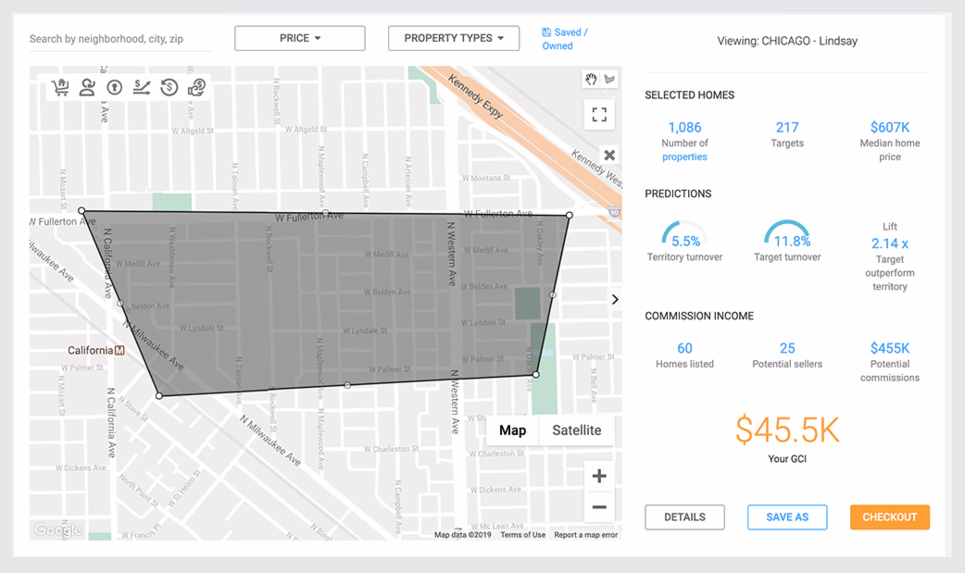
Task: Focus the neighborhood, city, zip search field
Action: tap(120, 39)
